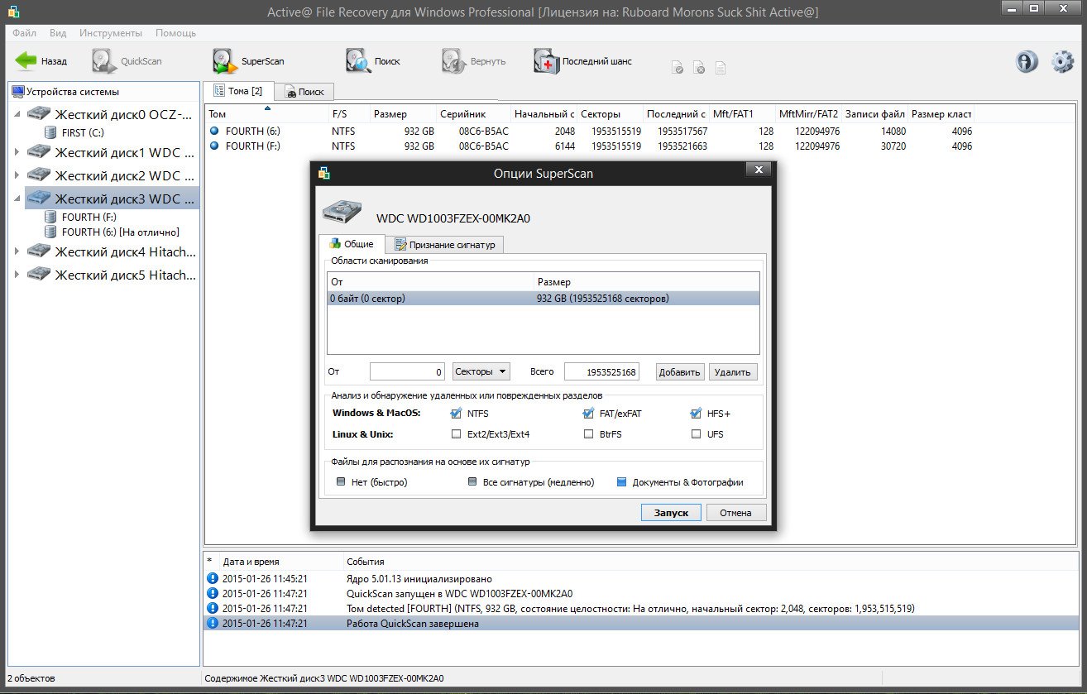The height and width of the screenshot is (694, 1087).
Task: Toggle the NTFS checkbox
Action: tap(456, 413)
